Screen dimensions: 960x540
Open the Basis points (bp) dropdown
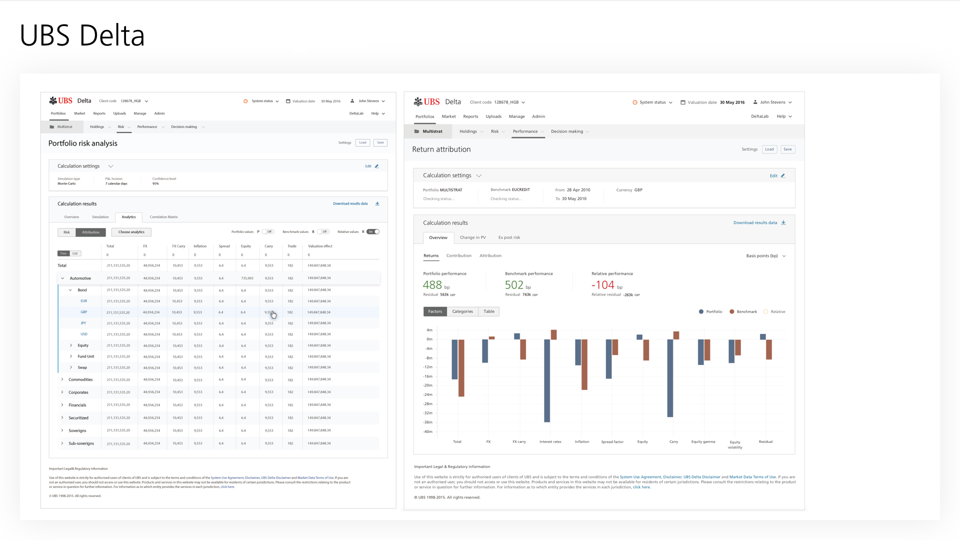(x=765, y=256)
